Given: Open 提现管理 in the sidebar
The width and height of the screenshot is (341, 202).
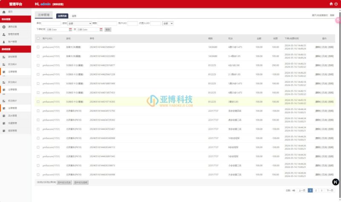Looking at the screenshot, I should pos(15,131).
